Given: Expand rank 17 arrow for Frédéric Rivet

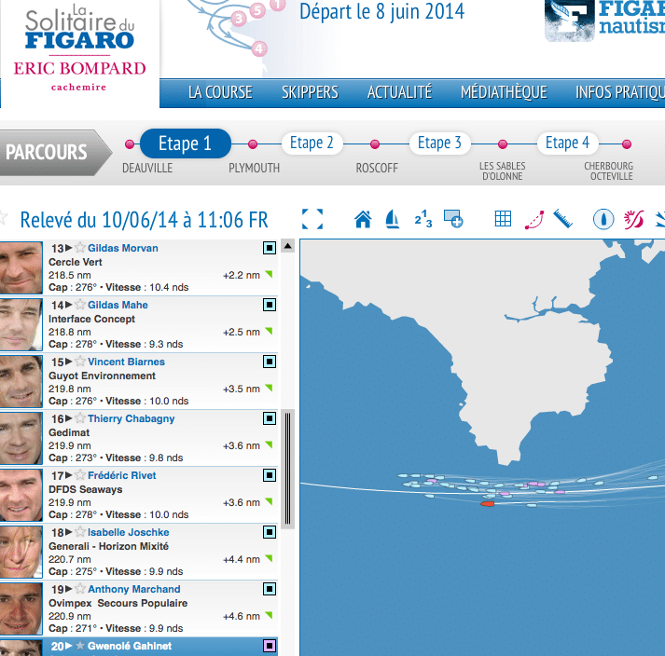Looking at the screenshot, I should [x=69, y=475].
